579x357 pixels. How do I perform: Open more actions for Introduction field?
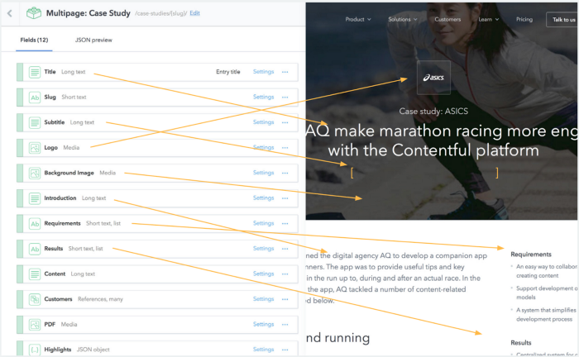(285, 198)
